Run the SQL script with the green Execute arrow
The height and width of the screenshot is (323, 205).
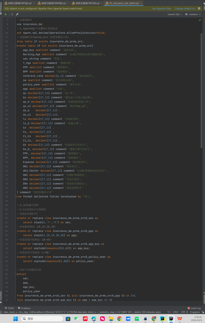[x=6, y=14]
